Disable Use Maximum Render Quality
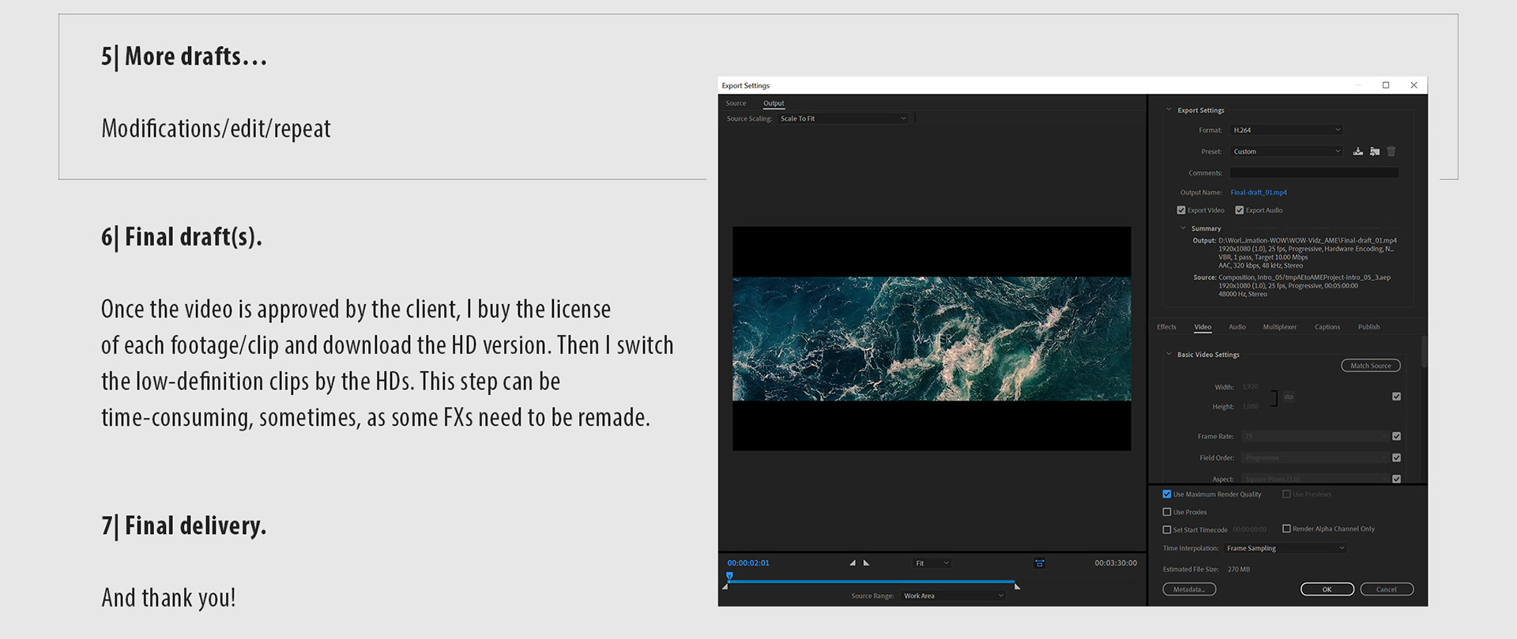Image resolution: width=1517 pixels, height=639 pixels. (1167, 494)
